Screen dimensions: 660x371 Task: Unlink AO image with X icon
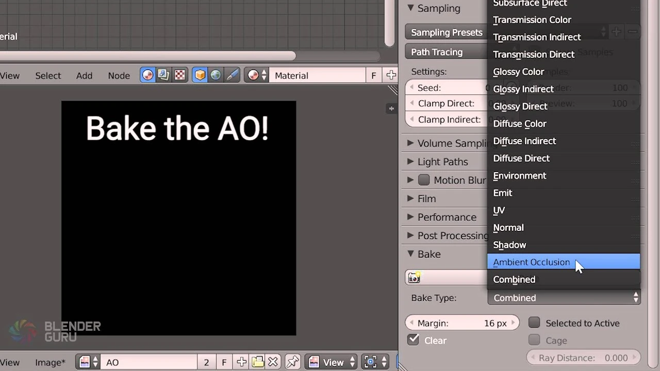(x=273, y=362)
